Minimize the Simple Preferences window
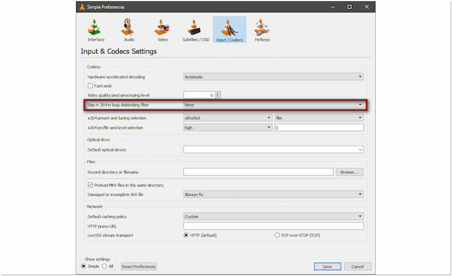This screenshot has height=276, width=452. [x=333, y=7]
